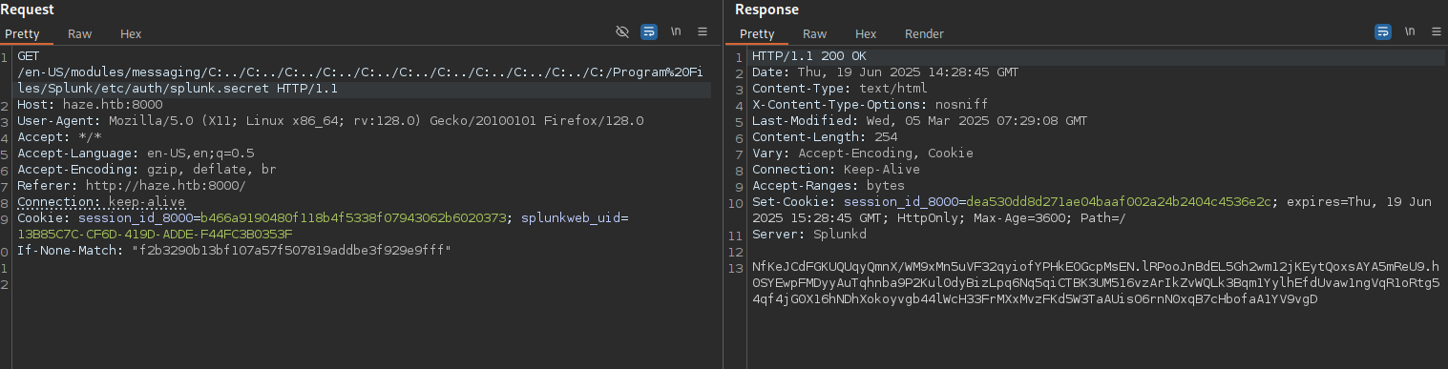Image resolution: width=1448 pixels, height=369 pixels.
Task: Click the Vary response header
Action: tap(863, 154)
